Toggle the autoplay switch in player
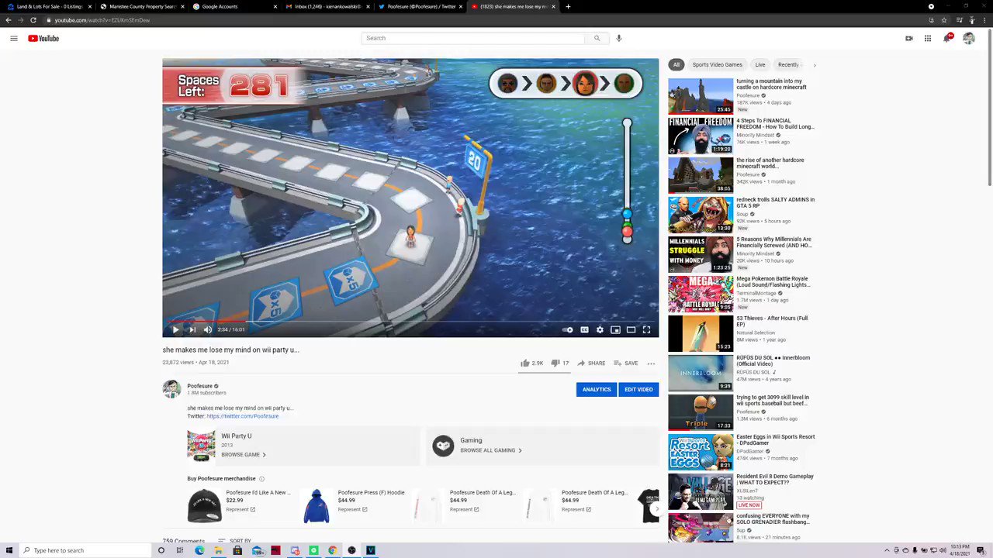This screenshot has height=558, width=993. tap(568, 329)
